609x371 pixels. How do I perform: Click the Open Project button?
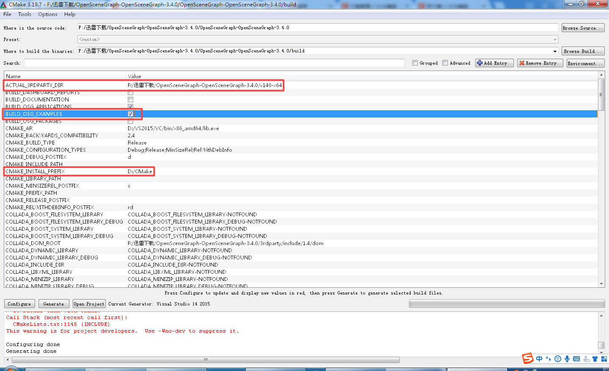(x=89, y=304)
